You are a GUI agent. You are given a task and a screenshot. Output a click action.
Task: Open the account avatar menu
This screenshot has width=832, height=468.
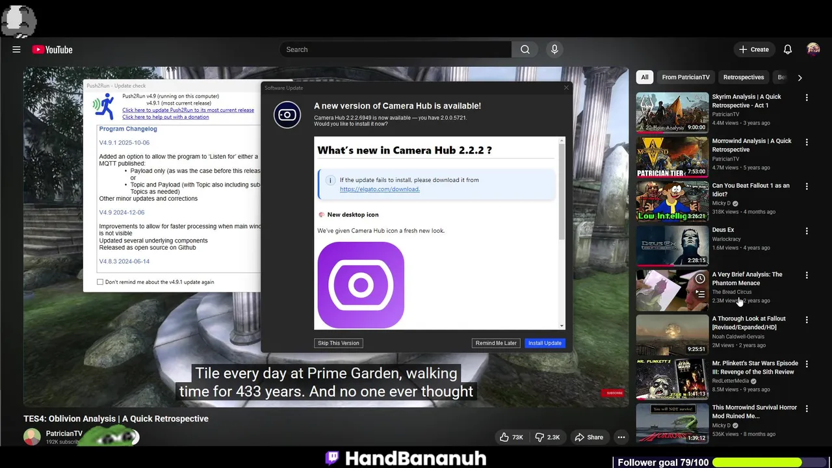pos(813,49)
